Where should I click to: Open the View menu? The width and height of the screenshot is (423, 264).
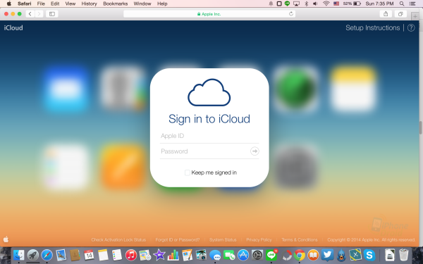pos(70,4)
